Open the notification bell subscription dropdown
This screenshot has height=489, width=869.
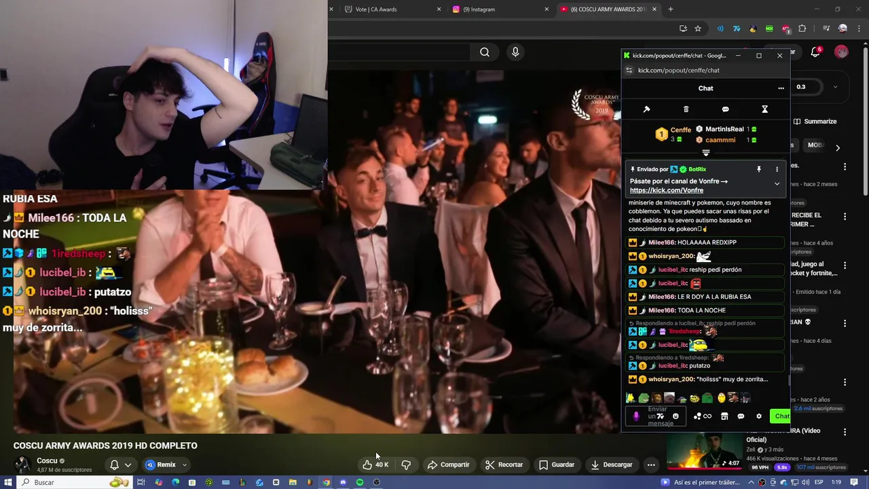(x=120, y=465)
